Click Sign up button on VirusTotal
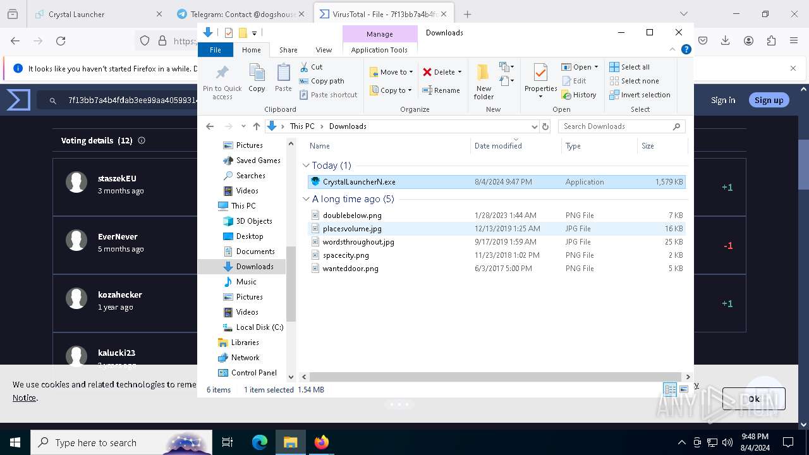 click(x=769, y=100)
